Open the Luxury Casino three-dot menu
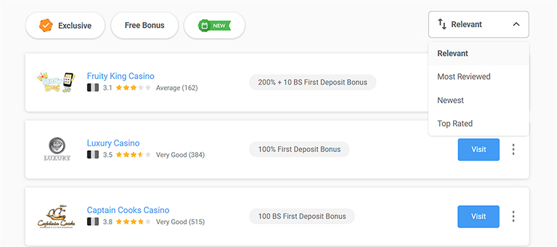Screen dimensions: 557x247 click(x=513, y=149)
